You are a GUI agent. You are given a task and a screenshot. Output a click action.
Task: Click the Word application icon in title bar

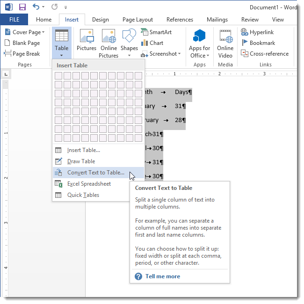tap(9, 7)
